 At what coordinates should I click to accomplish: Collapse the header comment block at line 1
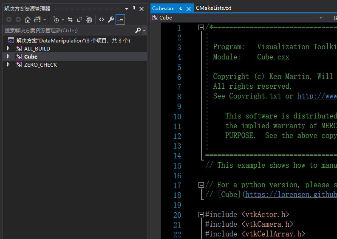(x=201, y=28)
